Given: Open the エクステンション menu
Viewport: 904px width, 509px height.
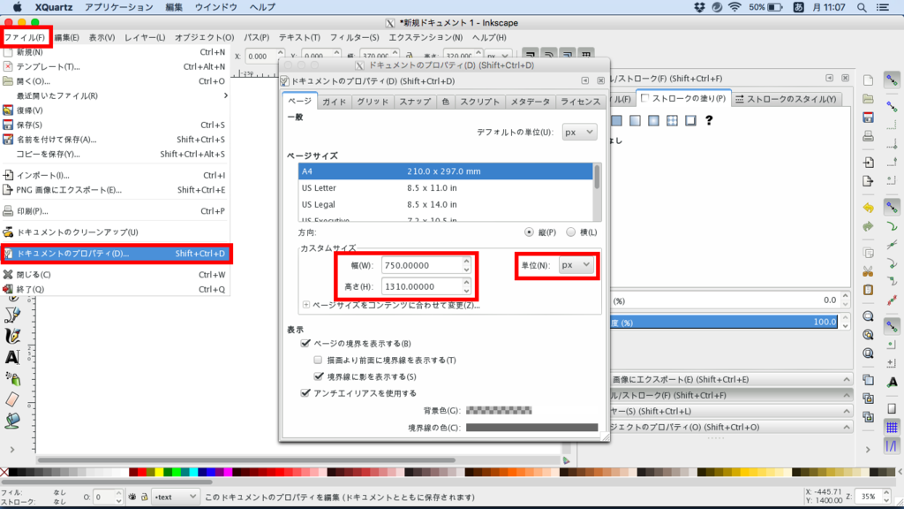Looking at the screenshot, I should (426, 37).
